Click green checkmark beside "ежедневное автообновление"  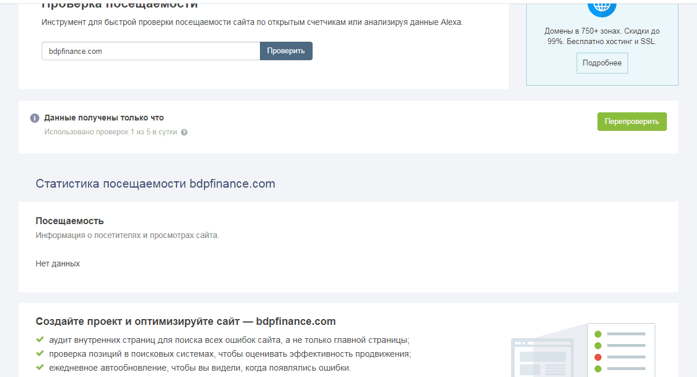point(40,368)
